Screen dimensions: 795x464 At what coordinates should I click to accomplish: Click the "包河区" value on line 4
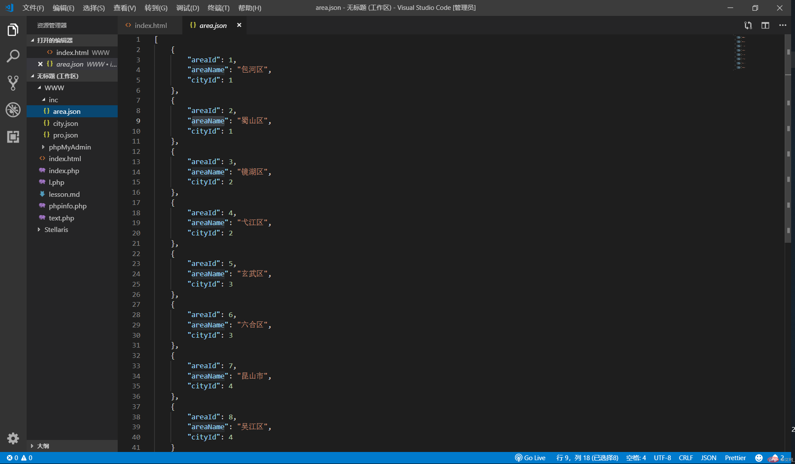point(252,70)
